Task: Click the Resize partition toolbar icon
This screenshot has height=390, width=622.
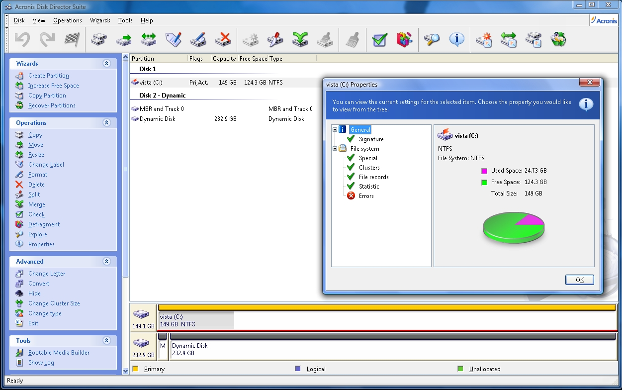Action: 148,39
